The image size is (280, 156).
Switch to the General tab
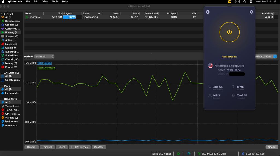[x=31, y=147]
